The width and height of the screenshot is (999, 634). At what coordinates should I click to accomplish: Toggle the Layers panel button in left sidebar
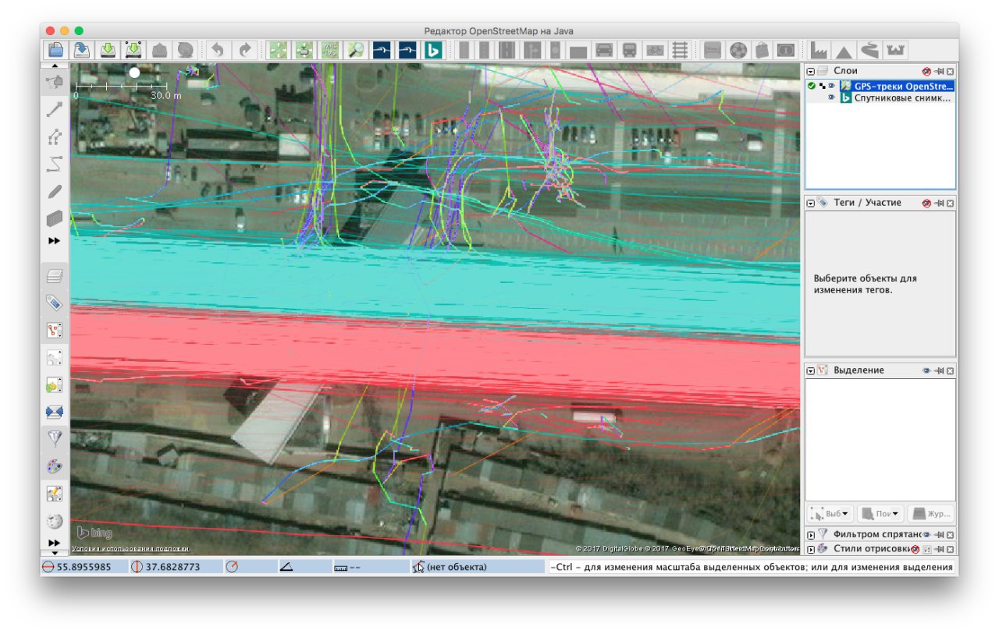click(x=55, y=275)
